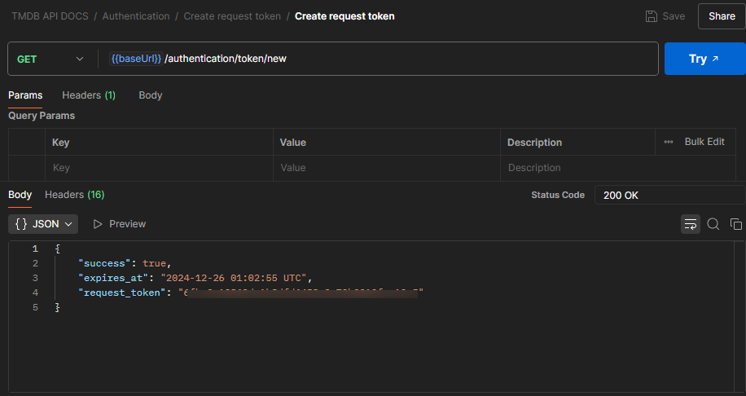Click the Status Code label
Screen dimensions: 746x396
point(558,195)
